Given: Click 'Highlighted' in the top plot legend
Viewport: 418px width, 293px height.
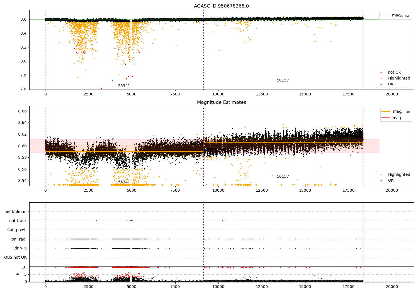Looking at the screenshot, I should 399,78.
